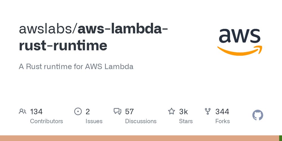282x141 pixels.
Task: Click the discussions speech bubbles icon
Action: [117, 111]
